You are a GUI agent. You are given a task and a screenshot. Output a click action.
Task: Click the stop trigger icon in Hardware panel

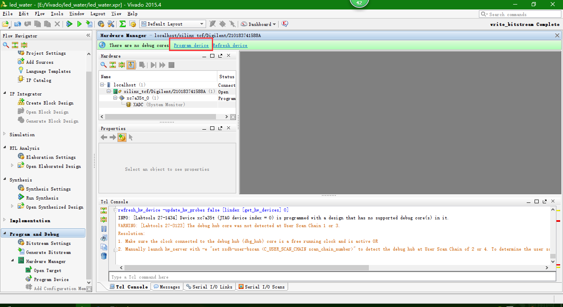click(x=171, y=65)
